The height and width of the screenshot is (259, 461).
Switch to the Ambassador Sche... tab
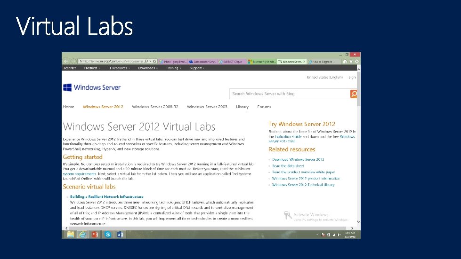202,62
